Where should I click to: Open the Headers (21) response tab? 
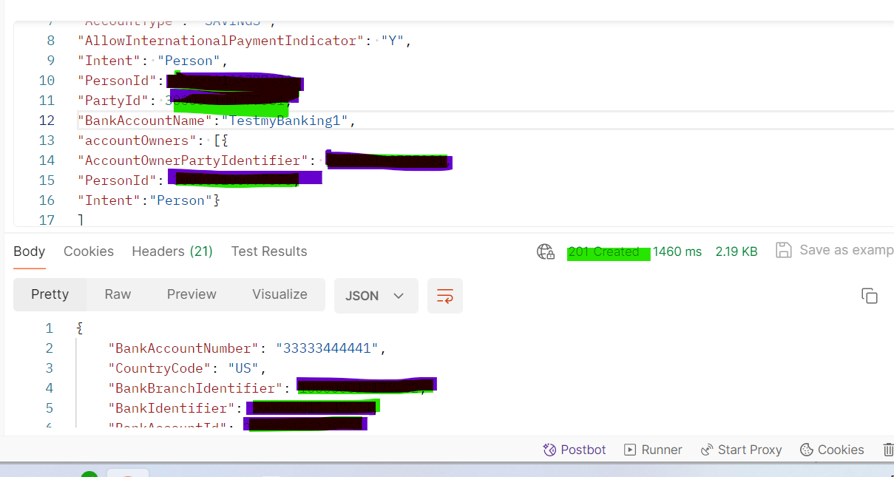[x=172, y=251]
